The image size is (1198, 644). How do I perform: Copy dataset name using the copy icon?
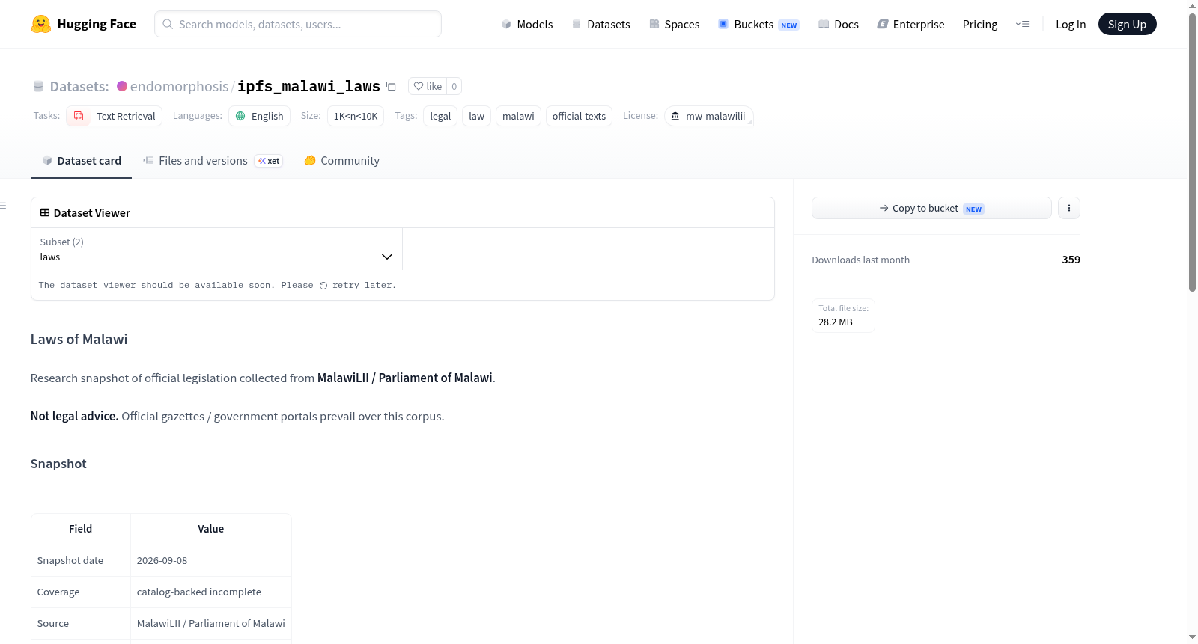pyautogui.click(x=391, y=86)
